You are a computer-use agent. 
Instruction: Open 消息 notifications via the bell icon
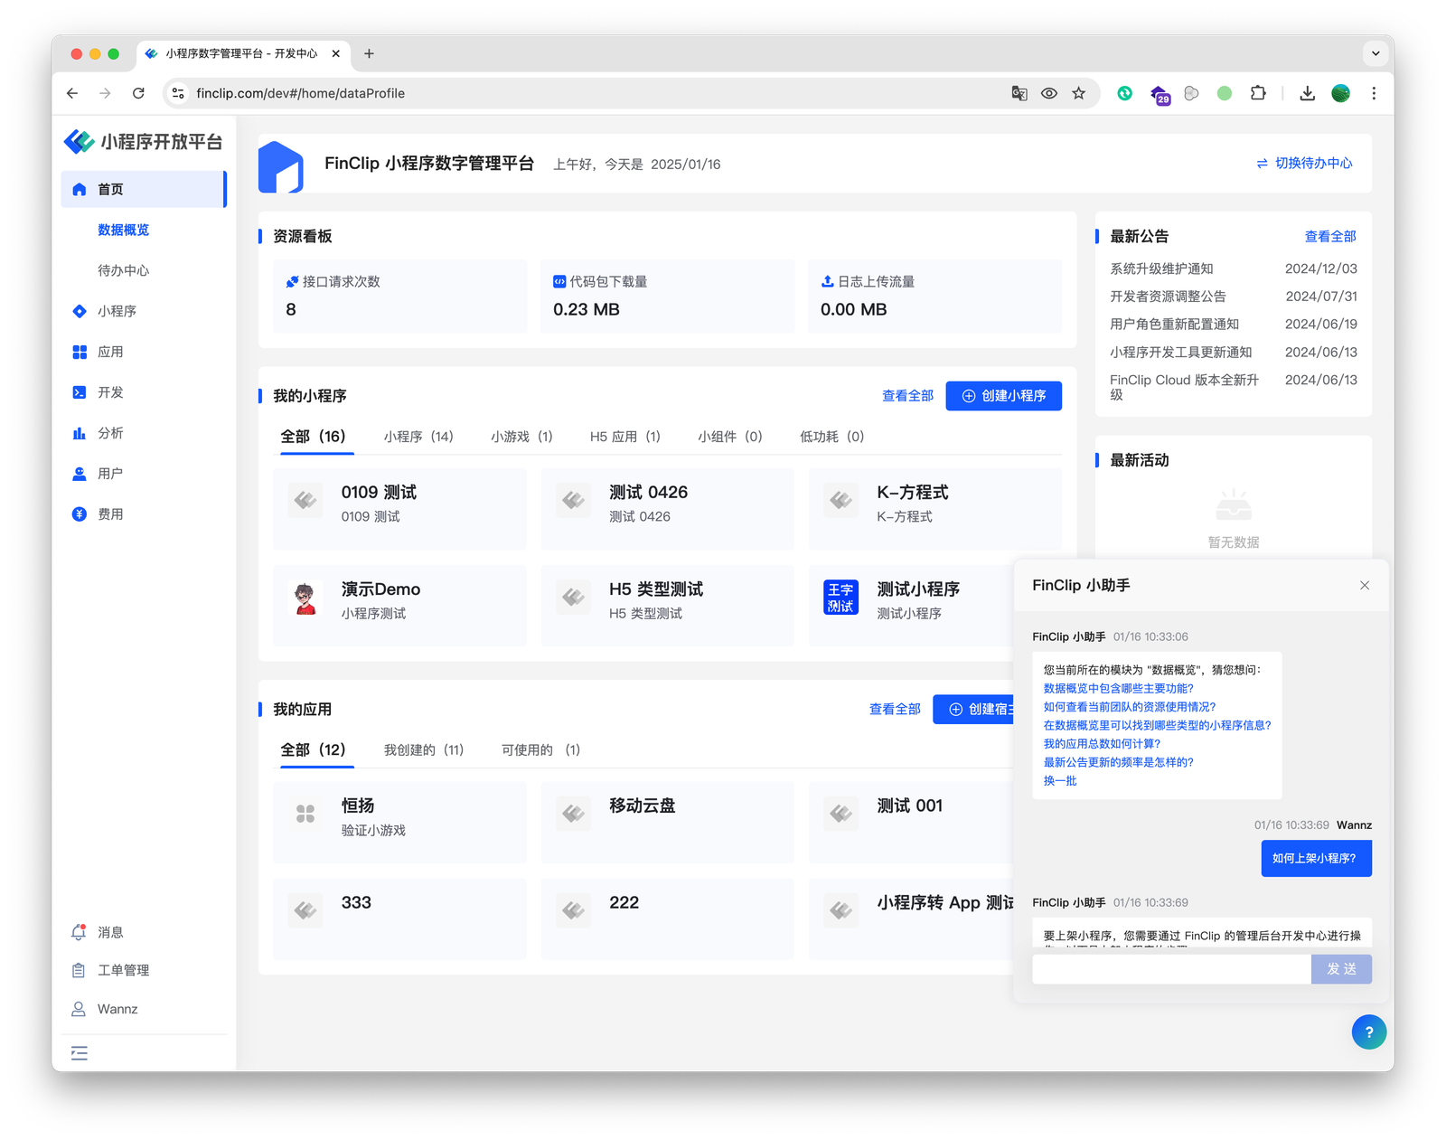(x=80, y=932)
